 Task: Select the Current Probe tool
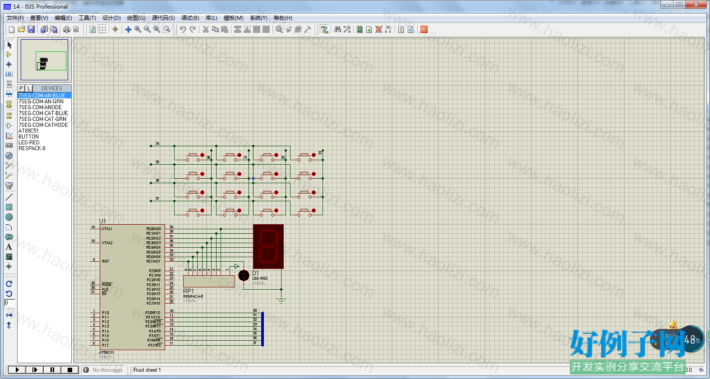tap(9, 175)
